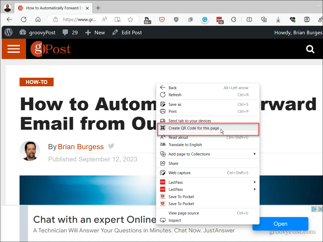Open groovyPost dashboard link in admin bar
Image resolution: width=323 pixels, height=242 pixels.
click(x=37, y=32)
